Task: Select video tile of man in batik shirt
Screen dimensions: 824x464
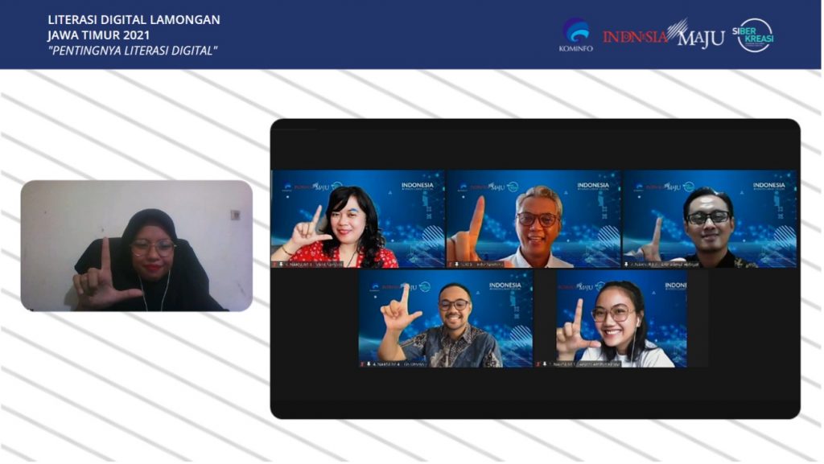Action: point(445,318)
